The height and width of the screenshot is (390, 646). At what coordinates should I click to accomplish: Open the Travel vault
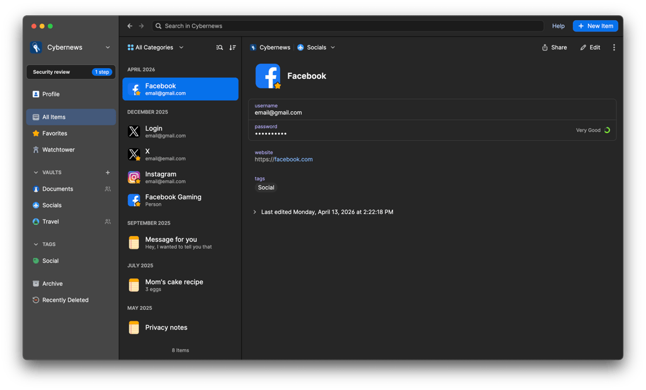point(71,222)
